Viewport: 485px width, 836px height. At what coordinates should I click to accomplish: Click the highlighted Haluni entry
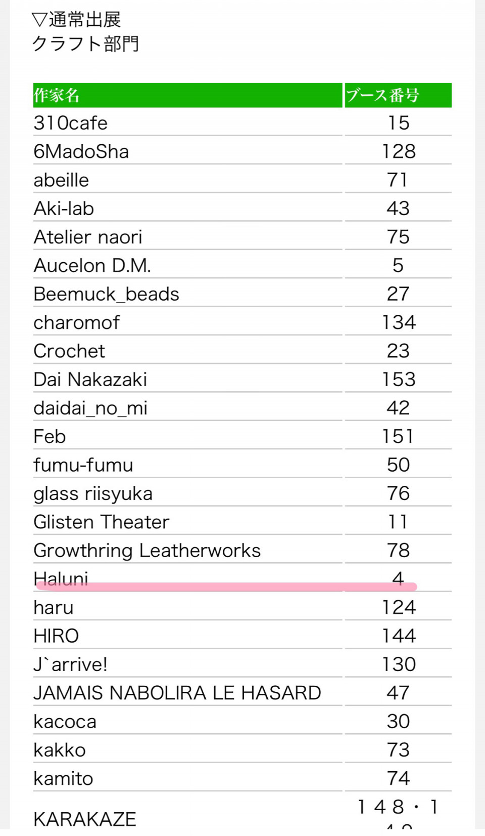61,578
